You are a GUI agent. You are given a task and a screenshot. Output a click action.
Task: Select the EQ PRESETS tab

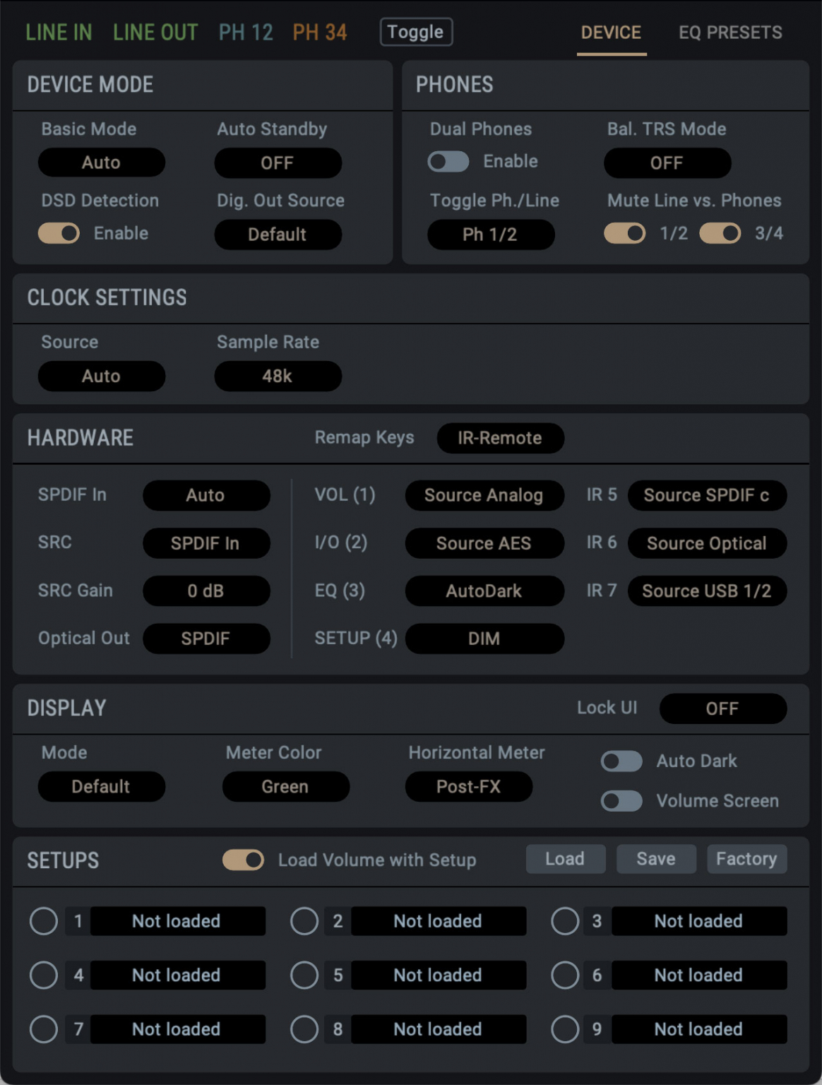(730, 32)
